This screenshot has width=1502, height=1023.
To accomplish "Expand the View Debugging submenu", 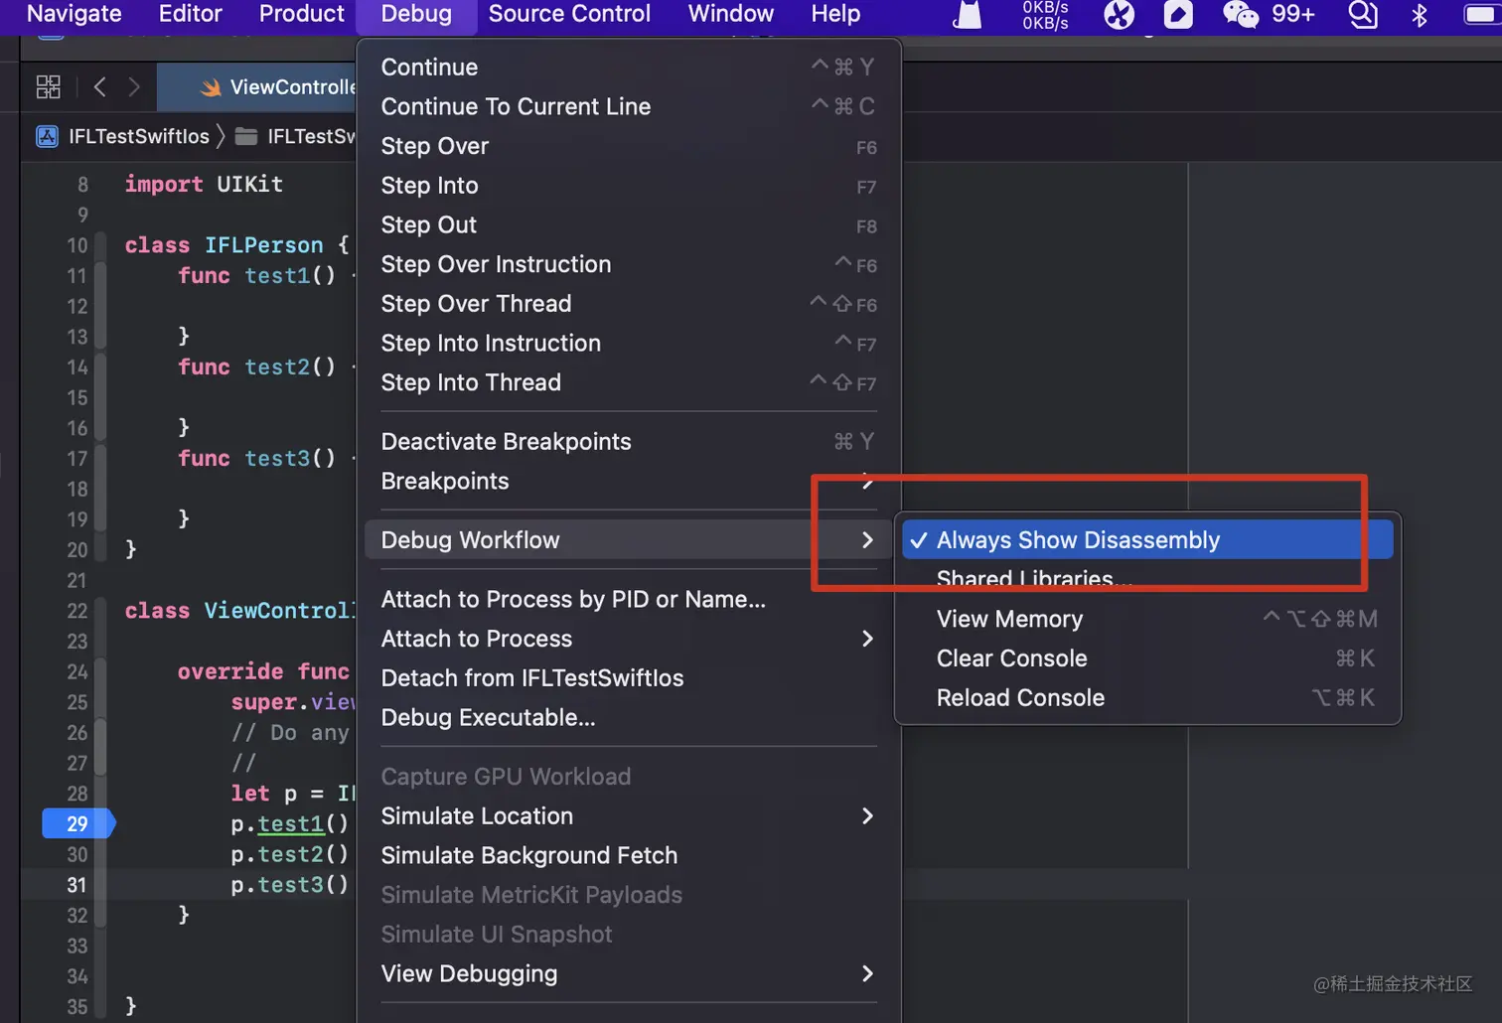I will [x=629, y=973].
